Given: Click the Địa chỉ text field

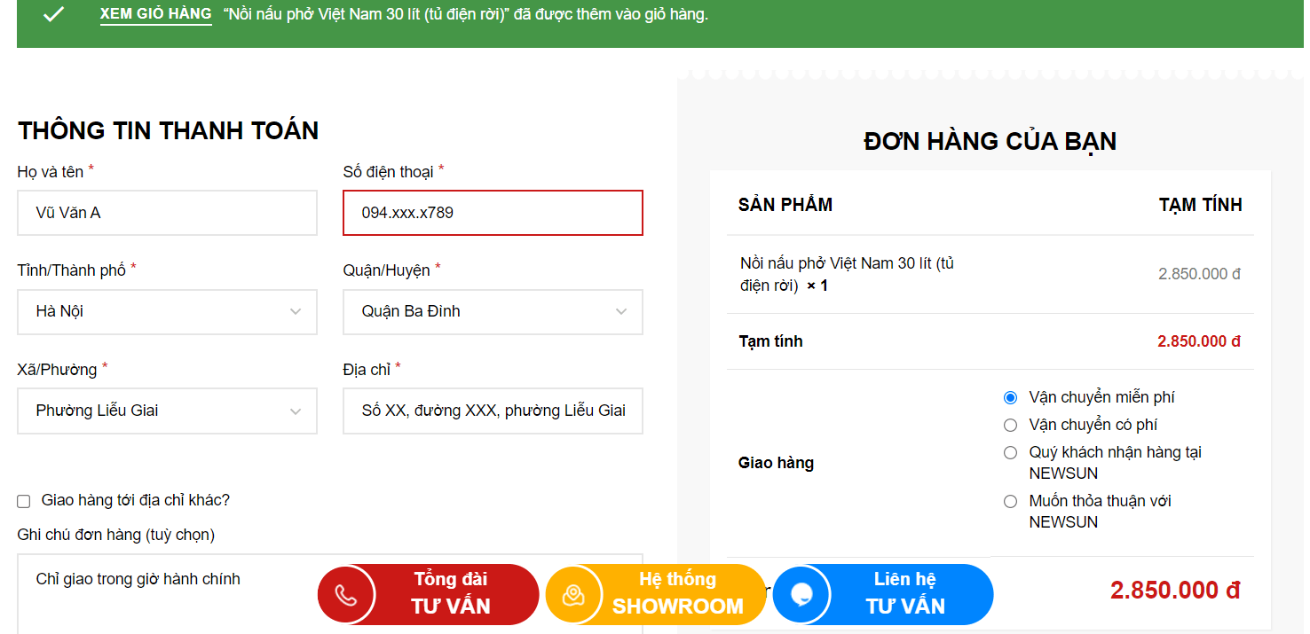Looking at the screenshot, I should pyautogui.click(x=493, y=411).
